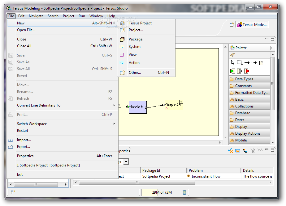Choose Tersus Project from New submenu

[146, 23]
